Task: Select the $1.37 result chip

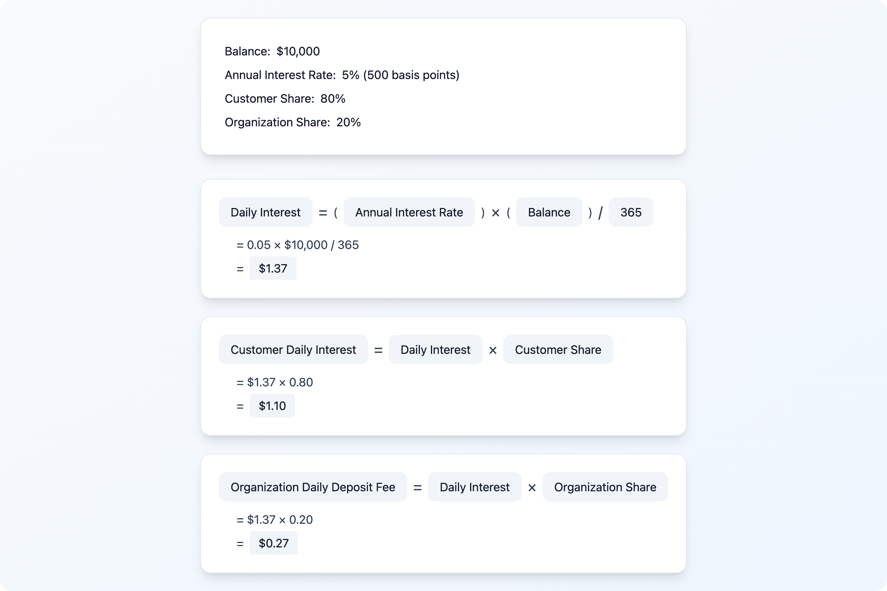Action: click(x=273, y=269)
